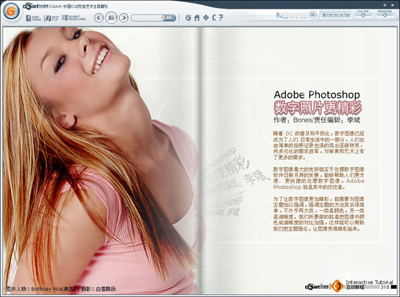
Task: Adjust the Panning slider knob
Action: click(385, 15)
